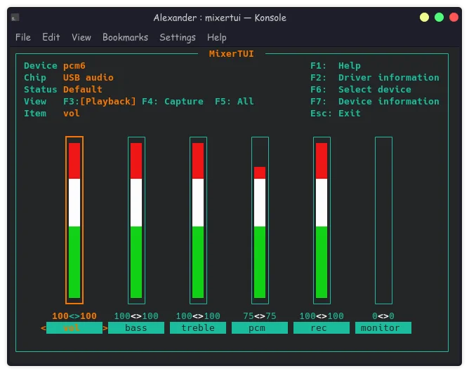Select the rec level slider bar

click(x=322, y=220)
